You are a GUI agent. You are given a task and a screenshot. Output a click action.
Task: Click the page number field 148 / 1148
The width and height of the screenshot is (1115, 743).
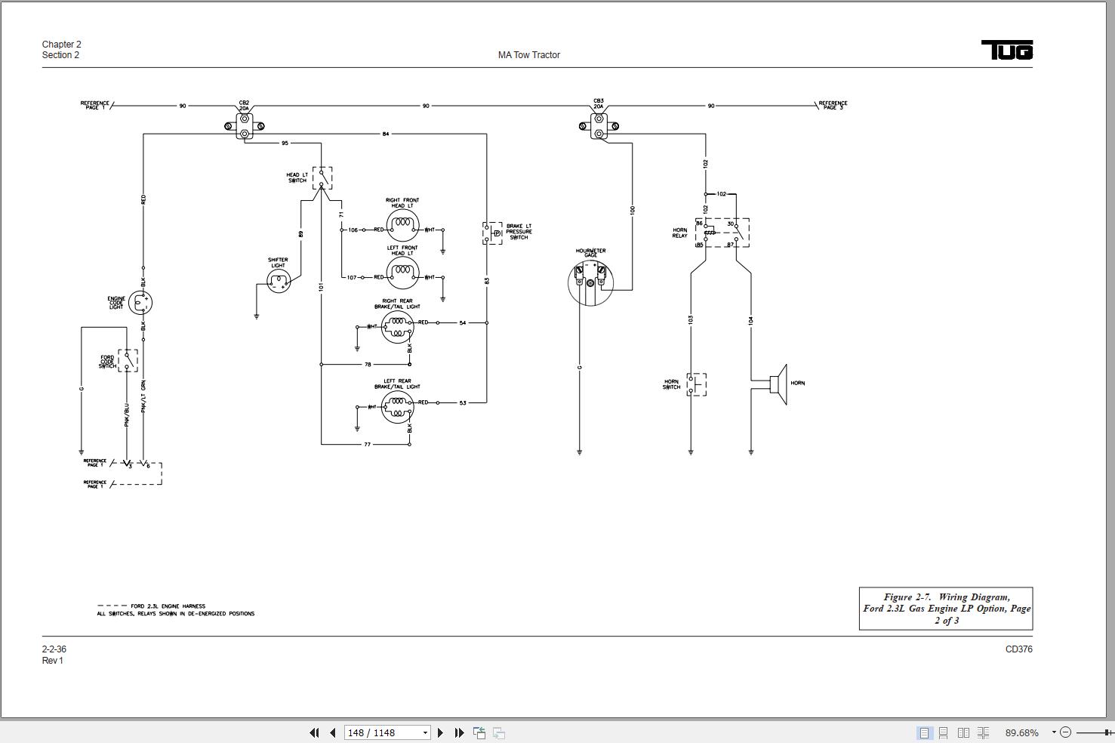[382, 732]
